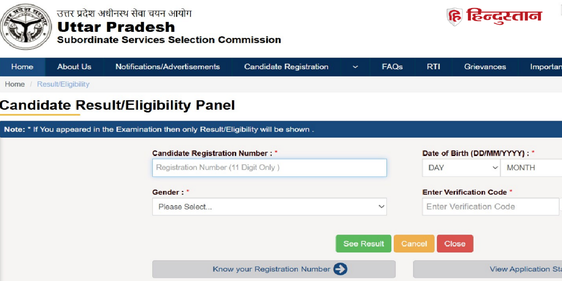Open the About Us menu item
This screenshot has width=562, height=281.
74,67
